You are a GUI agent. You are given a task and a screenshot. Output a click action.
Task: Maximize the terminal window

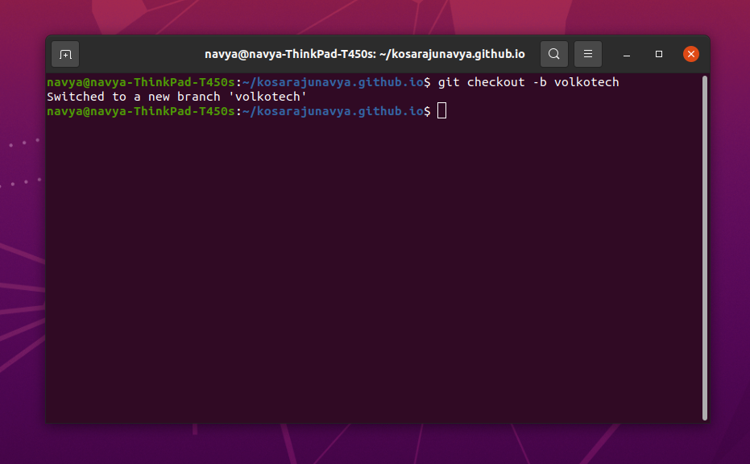[658, 54]
